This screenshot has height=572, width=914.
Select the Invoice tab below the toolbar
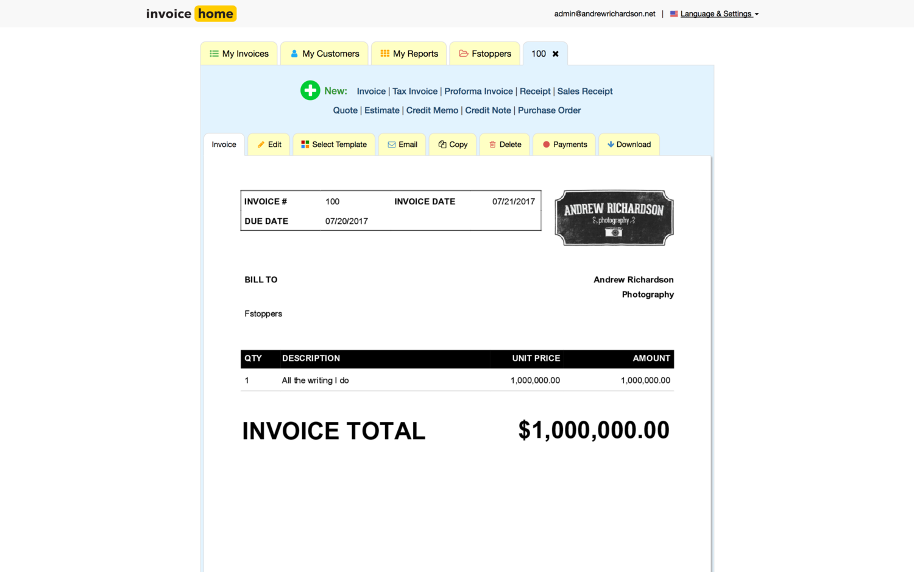[224, 144]
